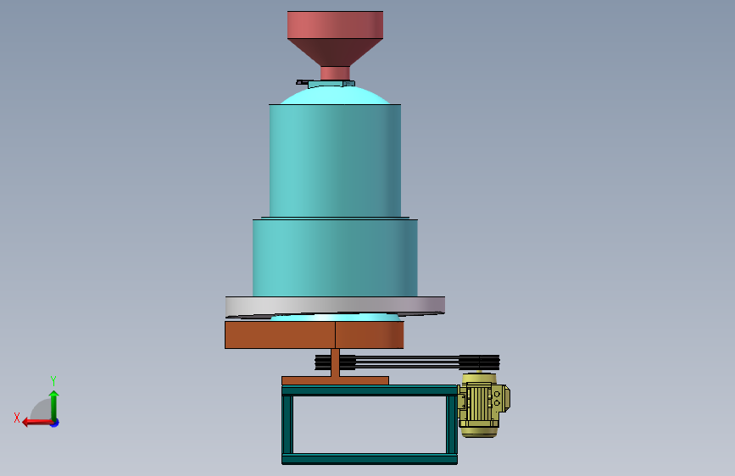Select the cyan dome cap below the hopper
Screen dimensions: 735x476
(x=335, y=96)
